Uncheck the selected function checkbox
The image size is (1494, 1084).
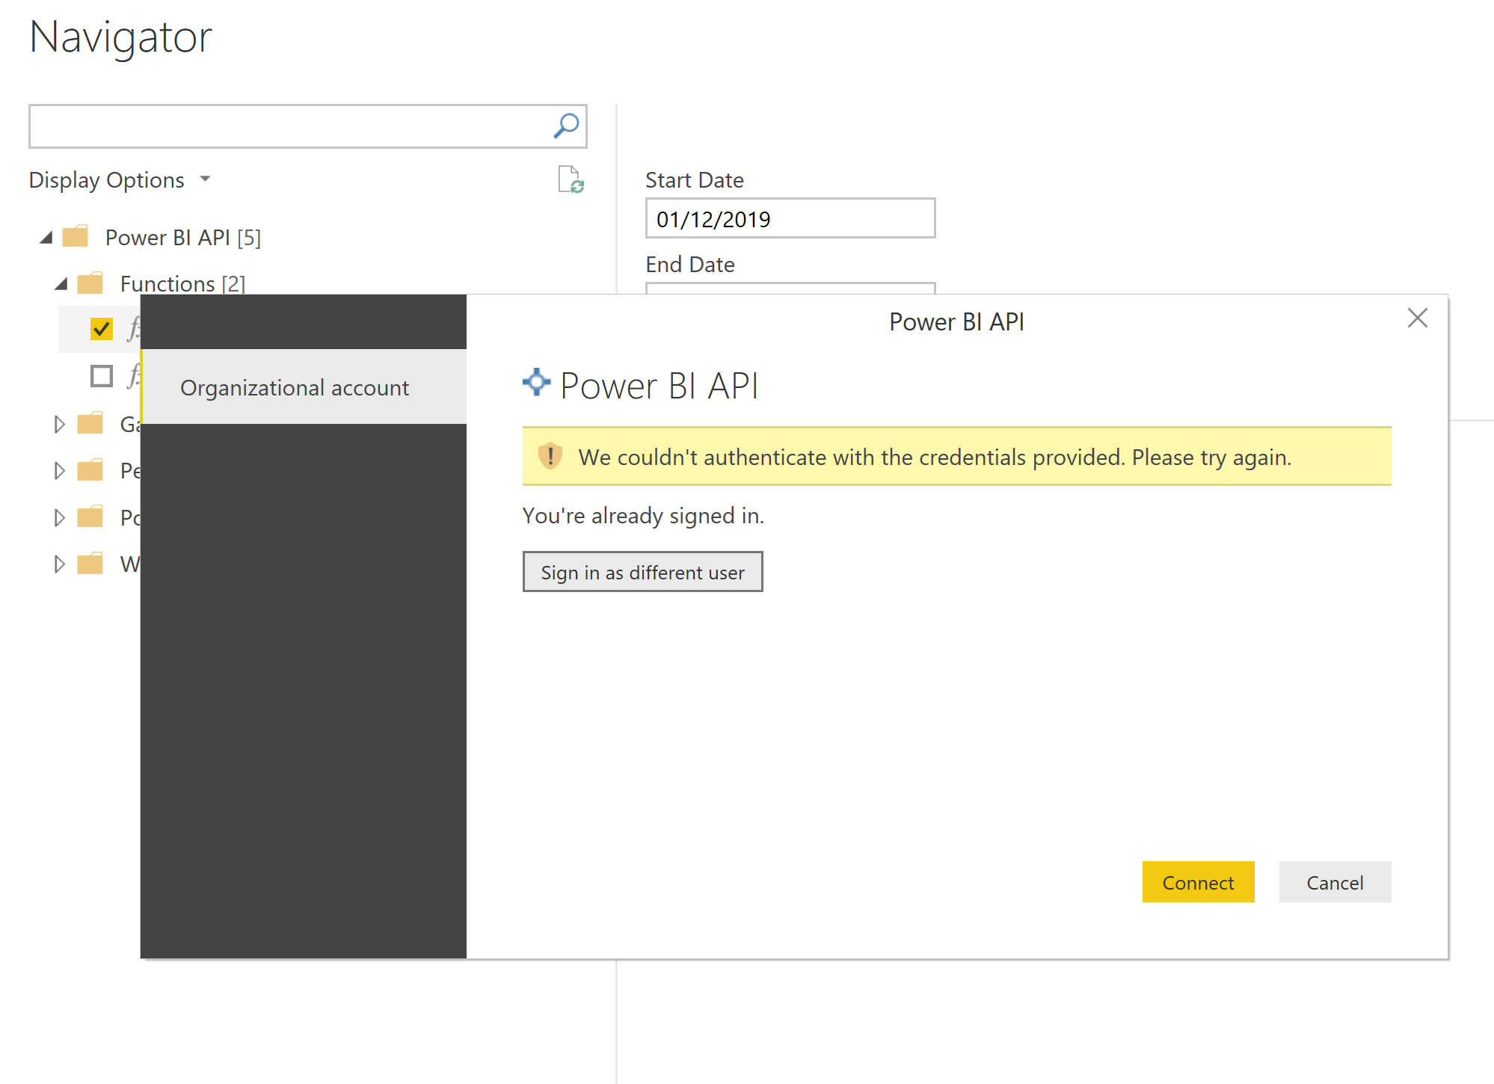pos(101,327)
